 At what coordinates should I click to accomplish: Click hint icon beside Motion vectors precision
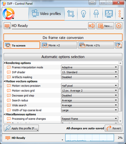click(x=9, y=86)
